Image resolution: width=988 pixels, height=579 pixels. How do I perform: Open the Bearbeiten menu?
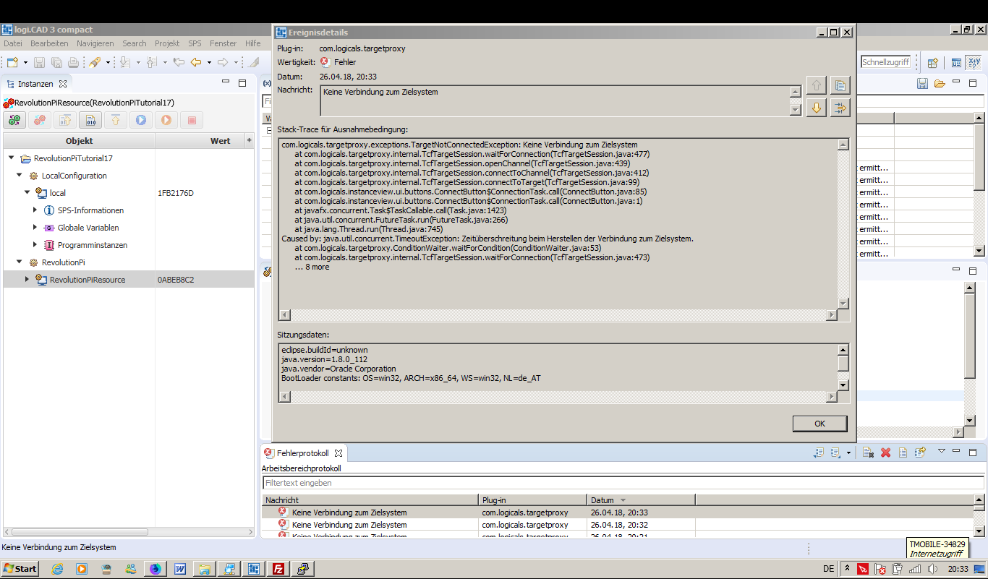(x=49, y=43)
